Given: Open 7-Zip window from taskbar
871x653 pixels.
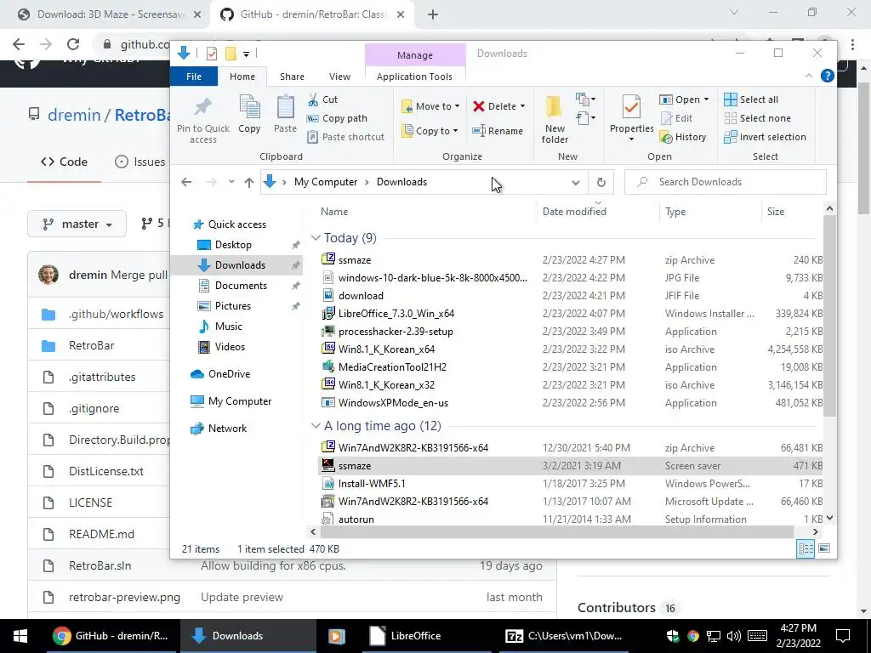Looking at the screenshot, I should 565,636.
